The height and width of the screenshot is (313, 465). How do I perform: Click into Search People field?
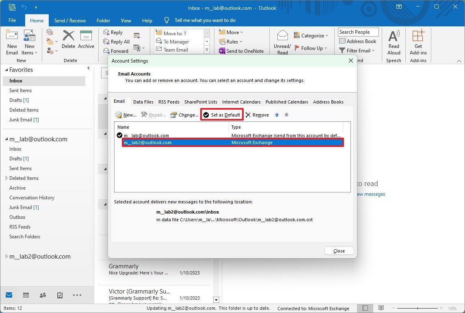(x=358, y=32)
